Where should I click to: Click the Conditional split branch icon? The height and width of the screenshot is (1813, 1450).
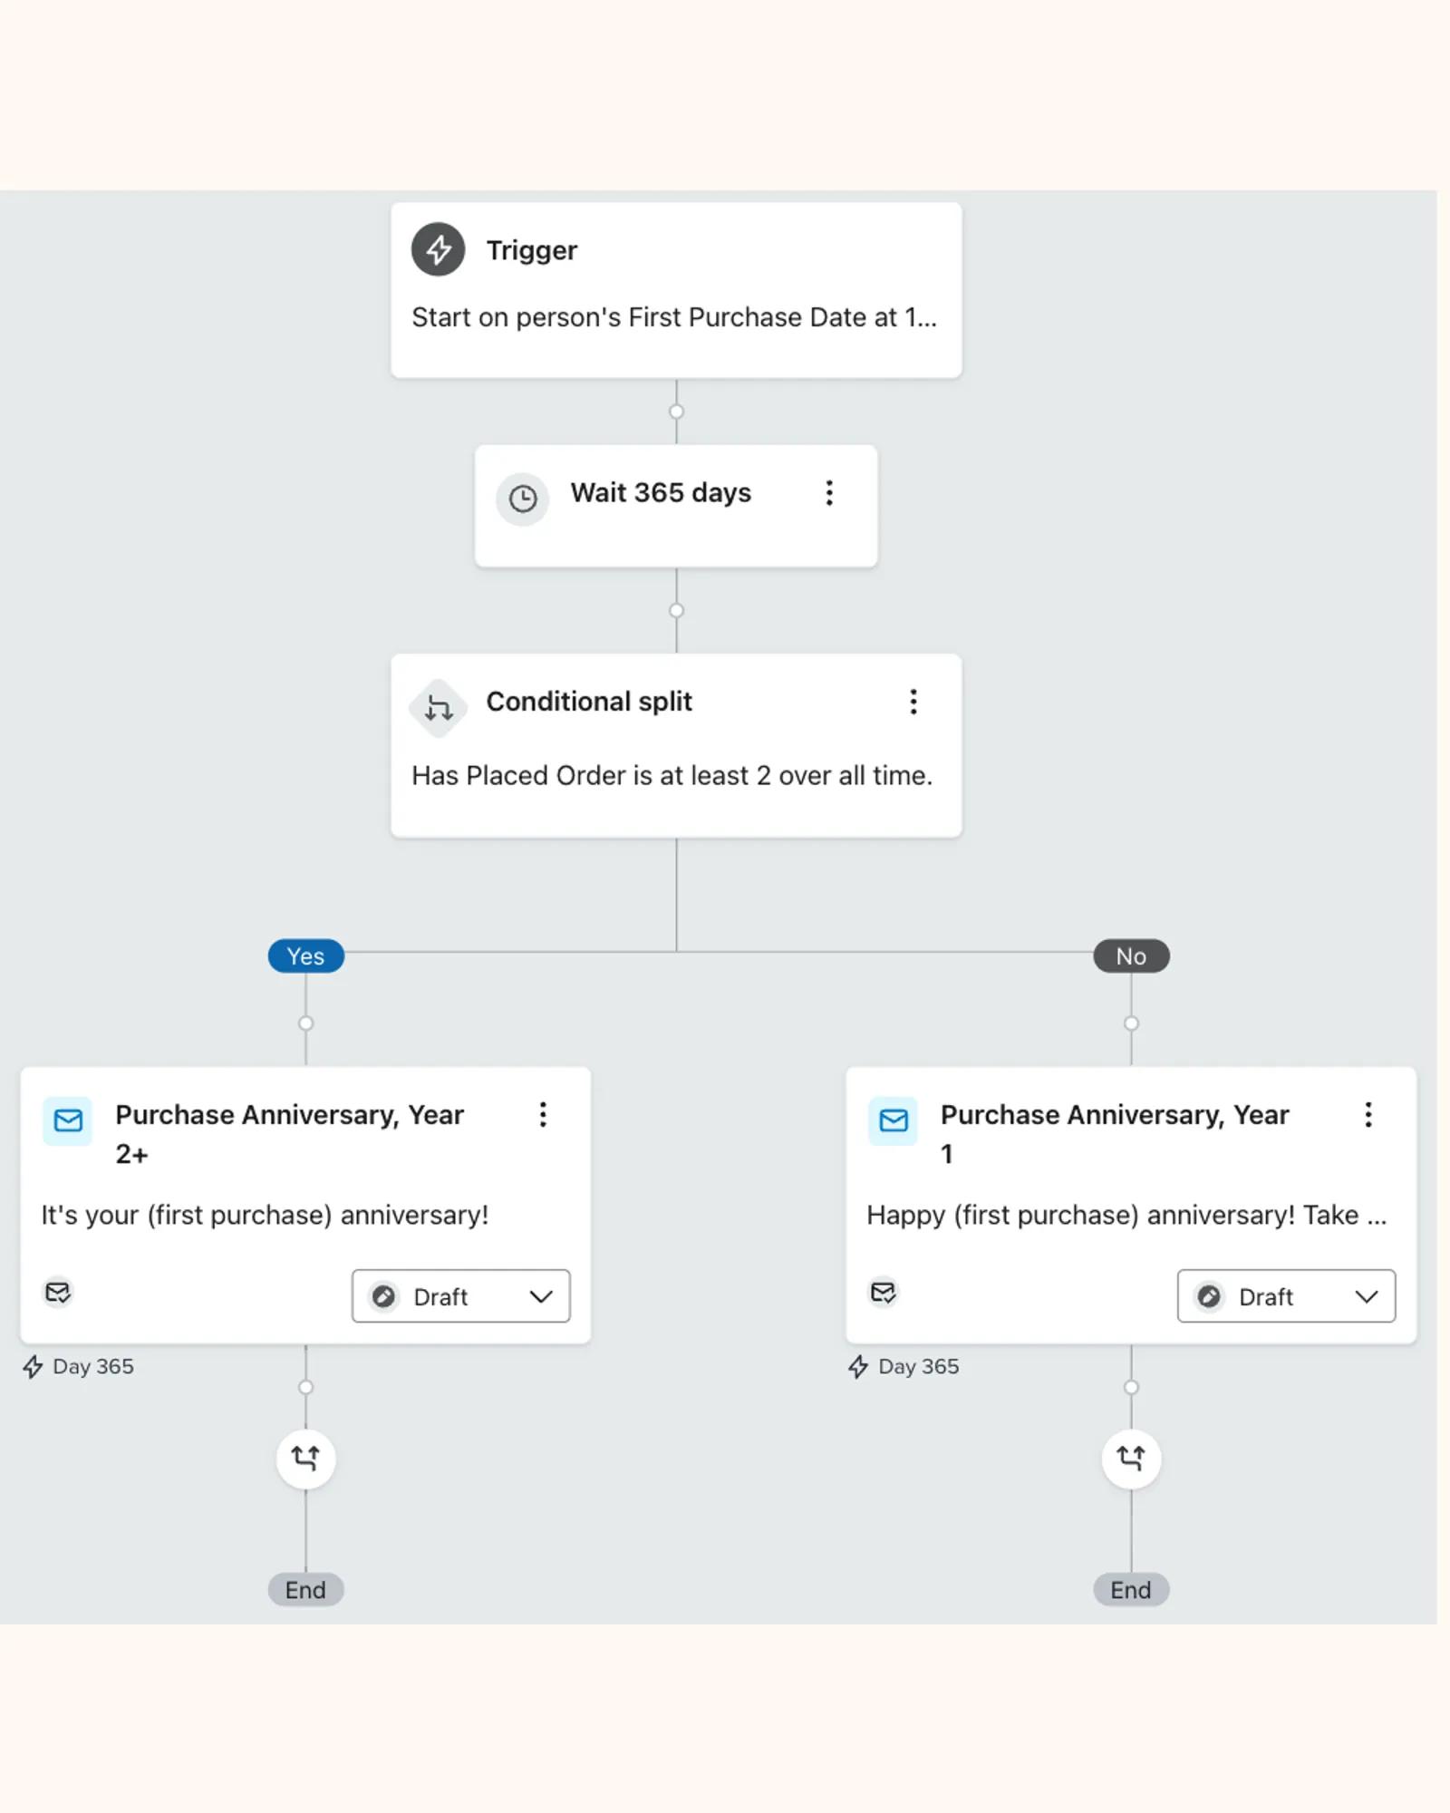tap(438, 708)
